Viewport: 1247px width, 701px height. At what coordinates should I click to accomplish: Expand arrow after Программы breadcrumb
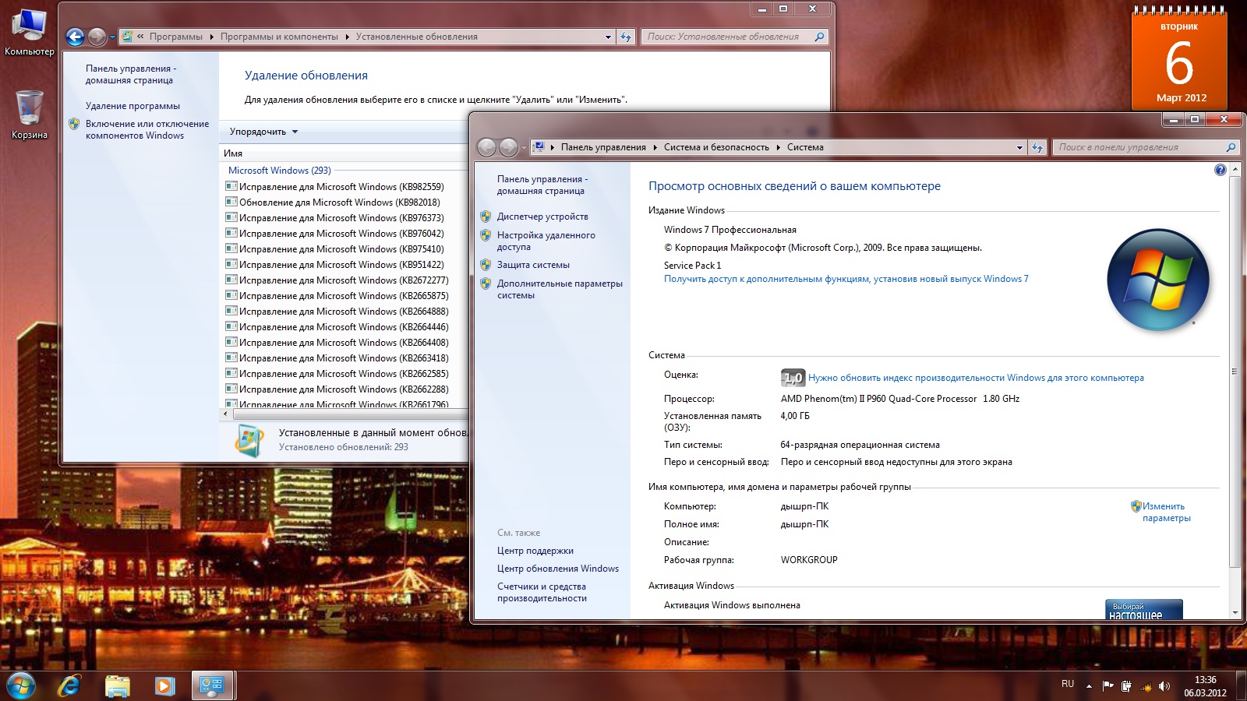coord(211,37)
